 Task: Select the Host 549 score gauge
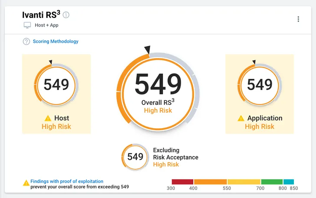(x=56, y=85)
